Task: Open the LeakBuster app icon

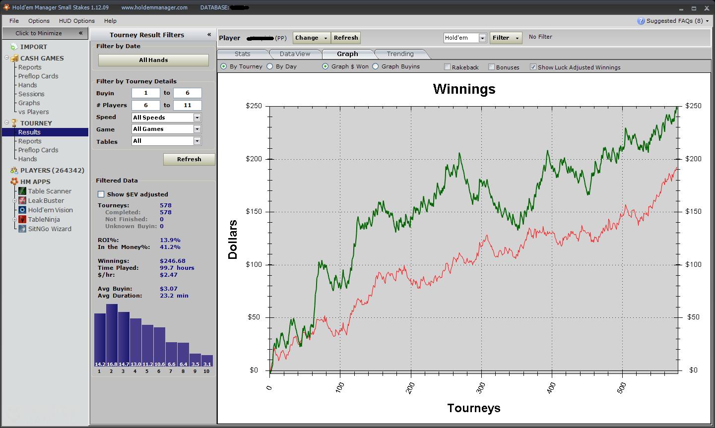Action: coord(22,200)
